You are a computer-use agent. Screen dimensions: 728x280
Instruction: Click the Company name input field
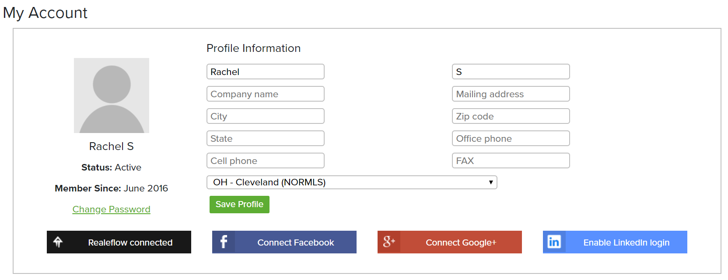point(266,94)
